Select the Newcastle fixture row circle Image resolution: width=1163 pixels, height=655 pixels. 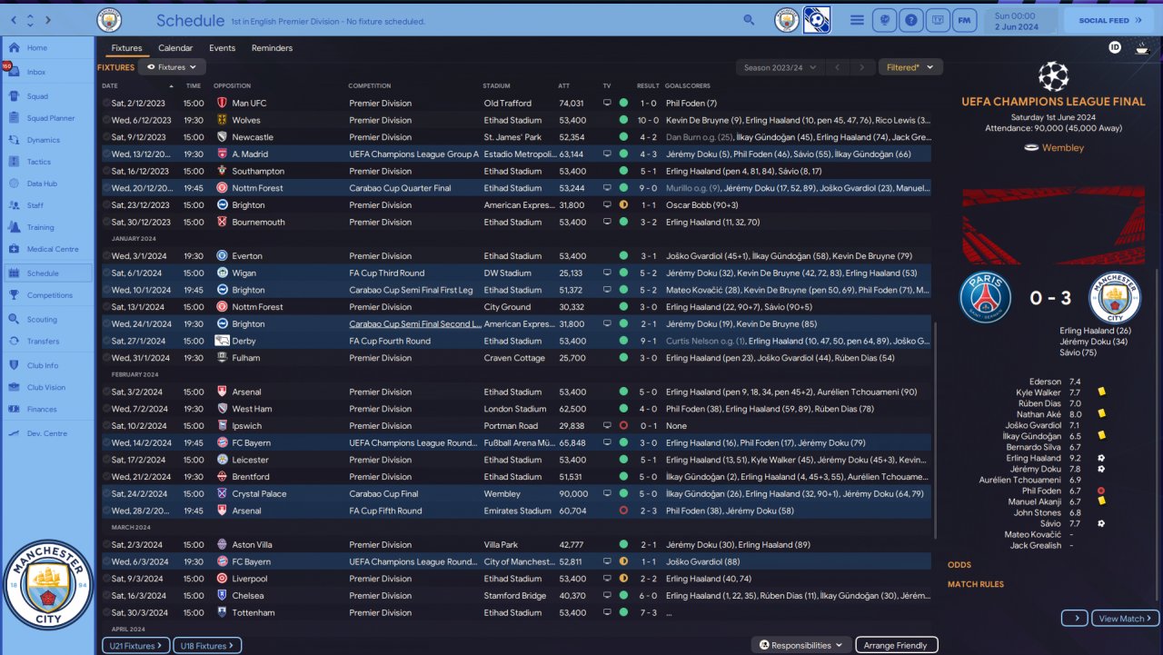(106, 137)
